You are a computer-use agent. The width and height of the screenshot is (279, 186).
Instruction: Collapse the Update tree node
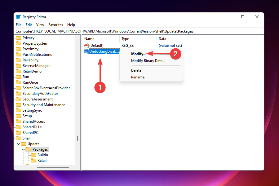19,144
